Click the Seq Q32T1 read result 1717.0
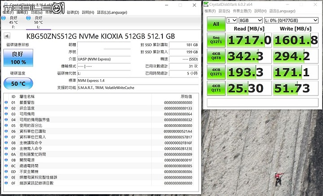Image resolution: width=323 pixels, height=196 pixels. click(249, 40)
